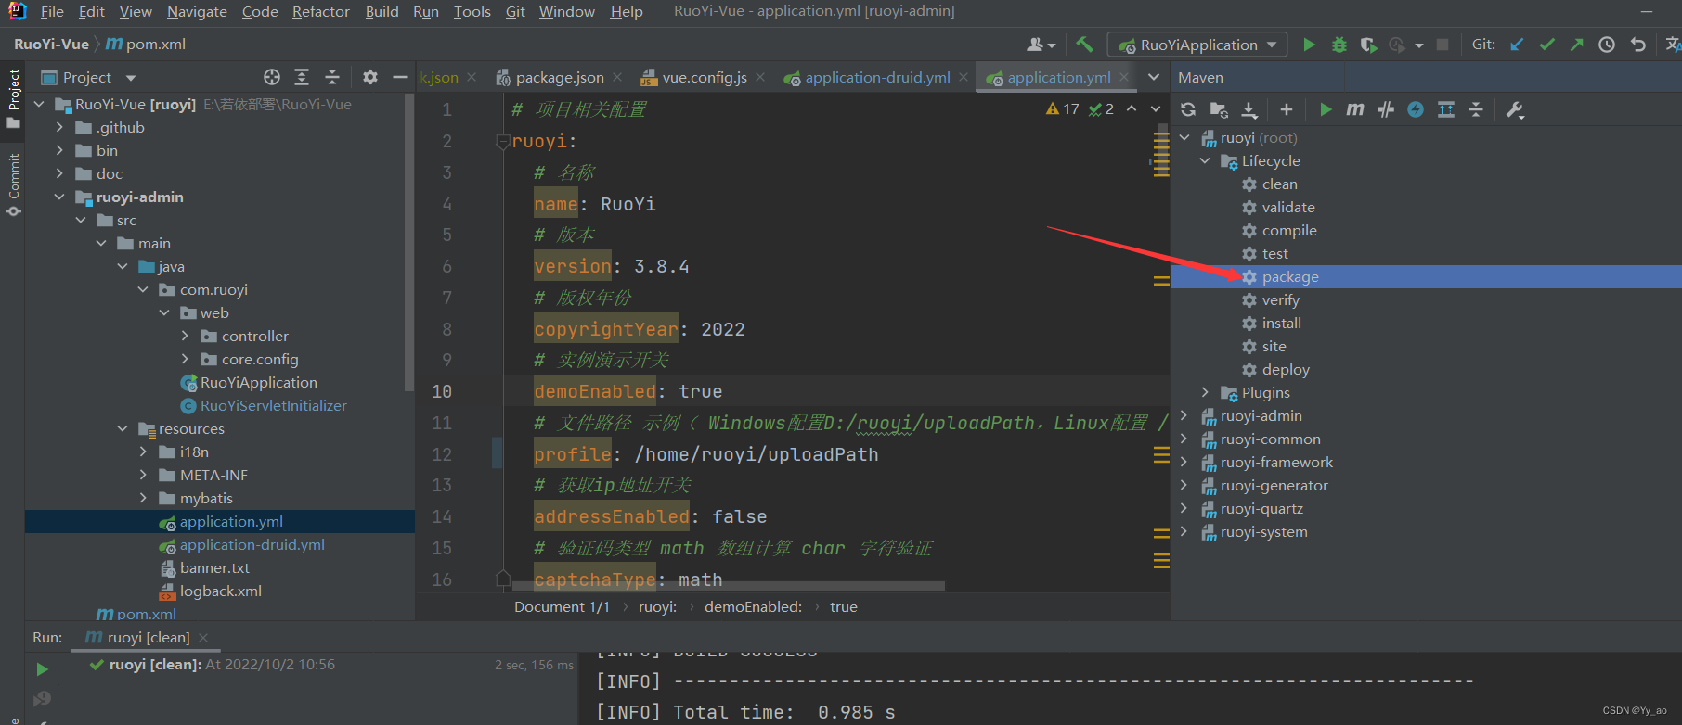Click the 17 warnings indicator
Viewport: 1682px width, 725px height.
pos(1062,109)
